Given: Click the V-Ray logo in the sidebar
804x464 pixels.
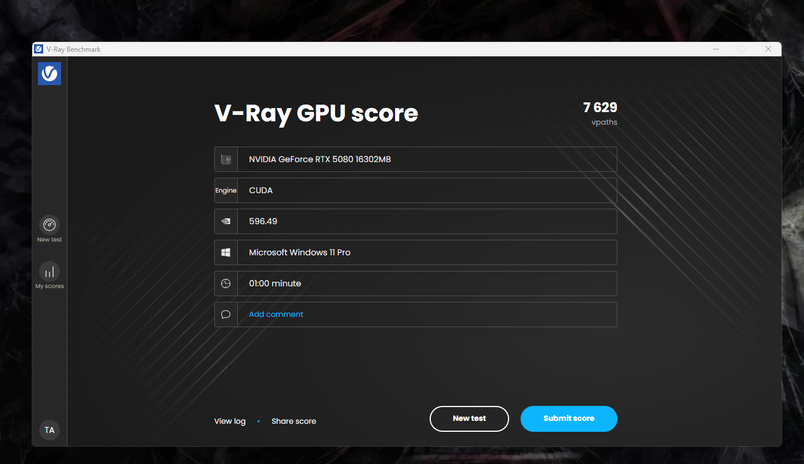Looking at the screenshot, I should click(x=50, y=74).
